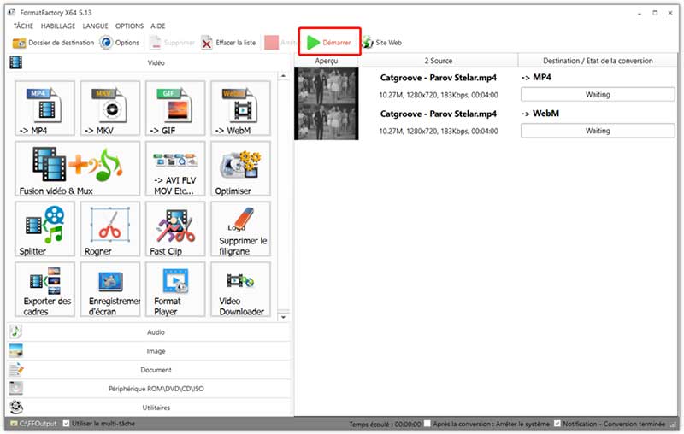Click the video panel scroll up arrow
Viewport: 684px width, 434px height.
point(284,76)
